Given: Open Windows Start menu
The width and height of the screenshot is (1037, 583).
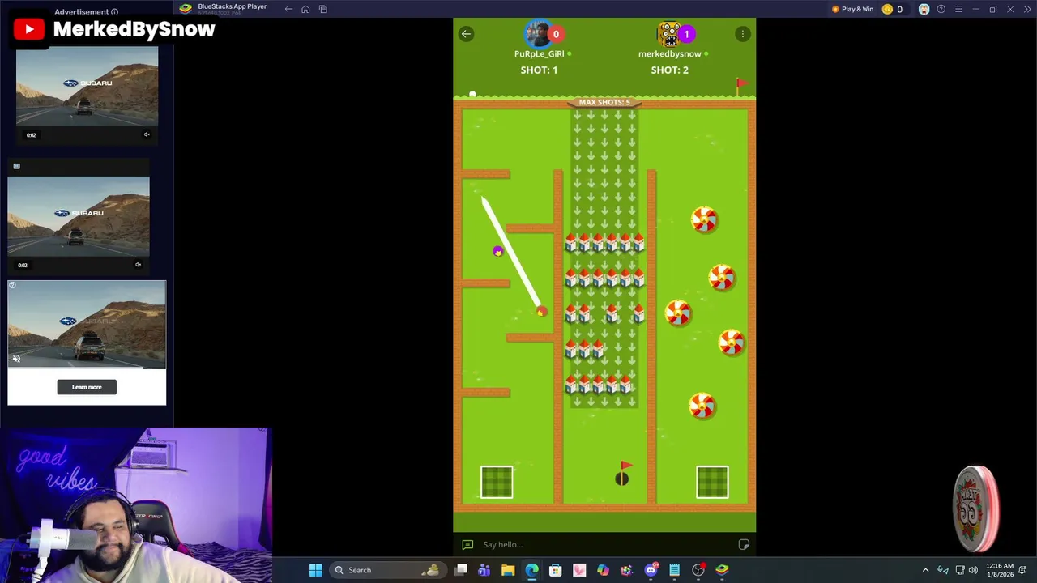Looking at the screenshot, I should [315, 570].
